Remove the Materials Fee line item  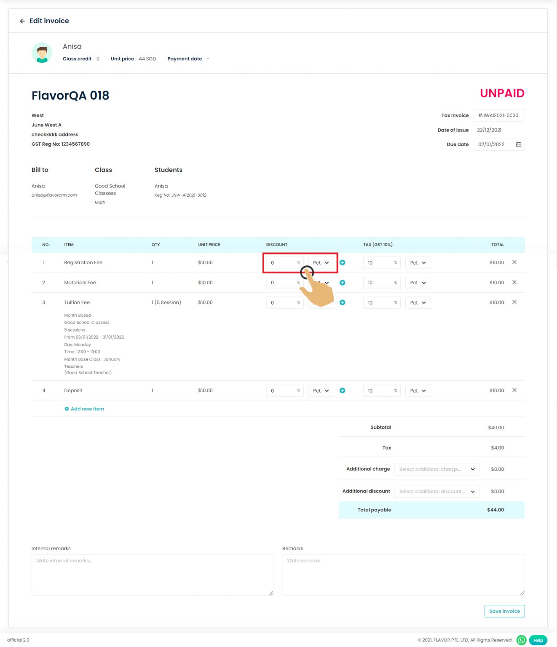click(514, 282)
